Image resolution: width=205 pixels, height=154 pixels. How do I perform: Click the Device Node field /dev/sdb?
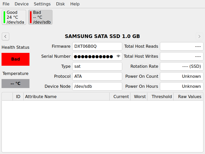[x=97, y=86]
